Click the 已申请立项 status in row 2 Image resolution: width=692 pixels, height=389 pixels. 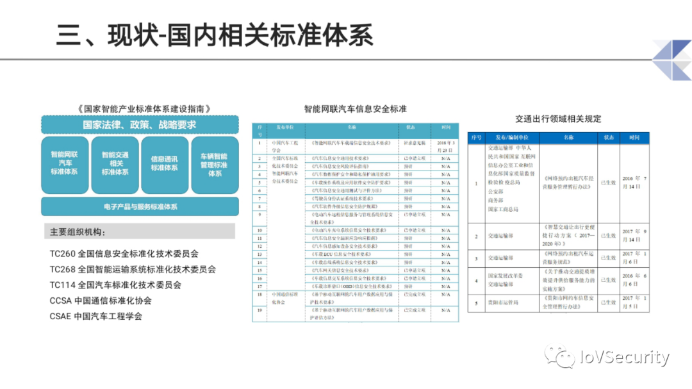pyautogui.click(x=415, y=158)
